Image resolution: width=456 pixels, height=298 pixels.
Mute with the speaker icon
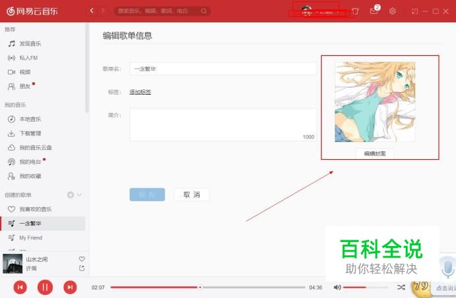coord(337,287)
